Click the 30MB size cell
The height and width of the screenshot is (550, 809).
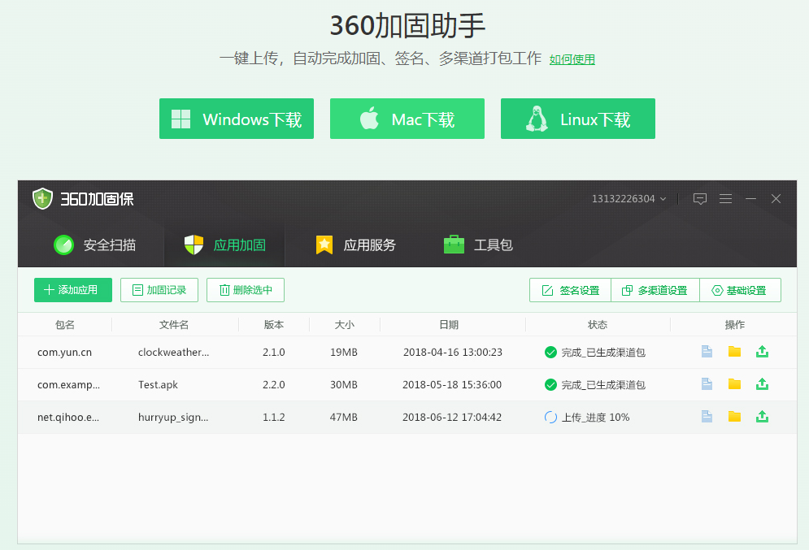click(344, 384)
